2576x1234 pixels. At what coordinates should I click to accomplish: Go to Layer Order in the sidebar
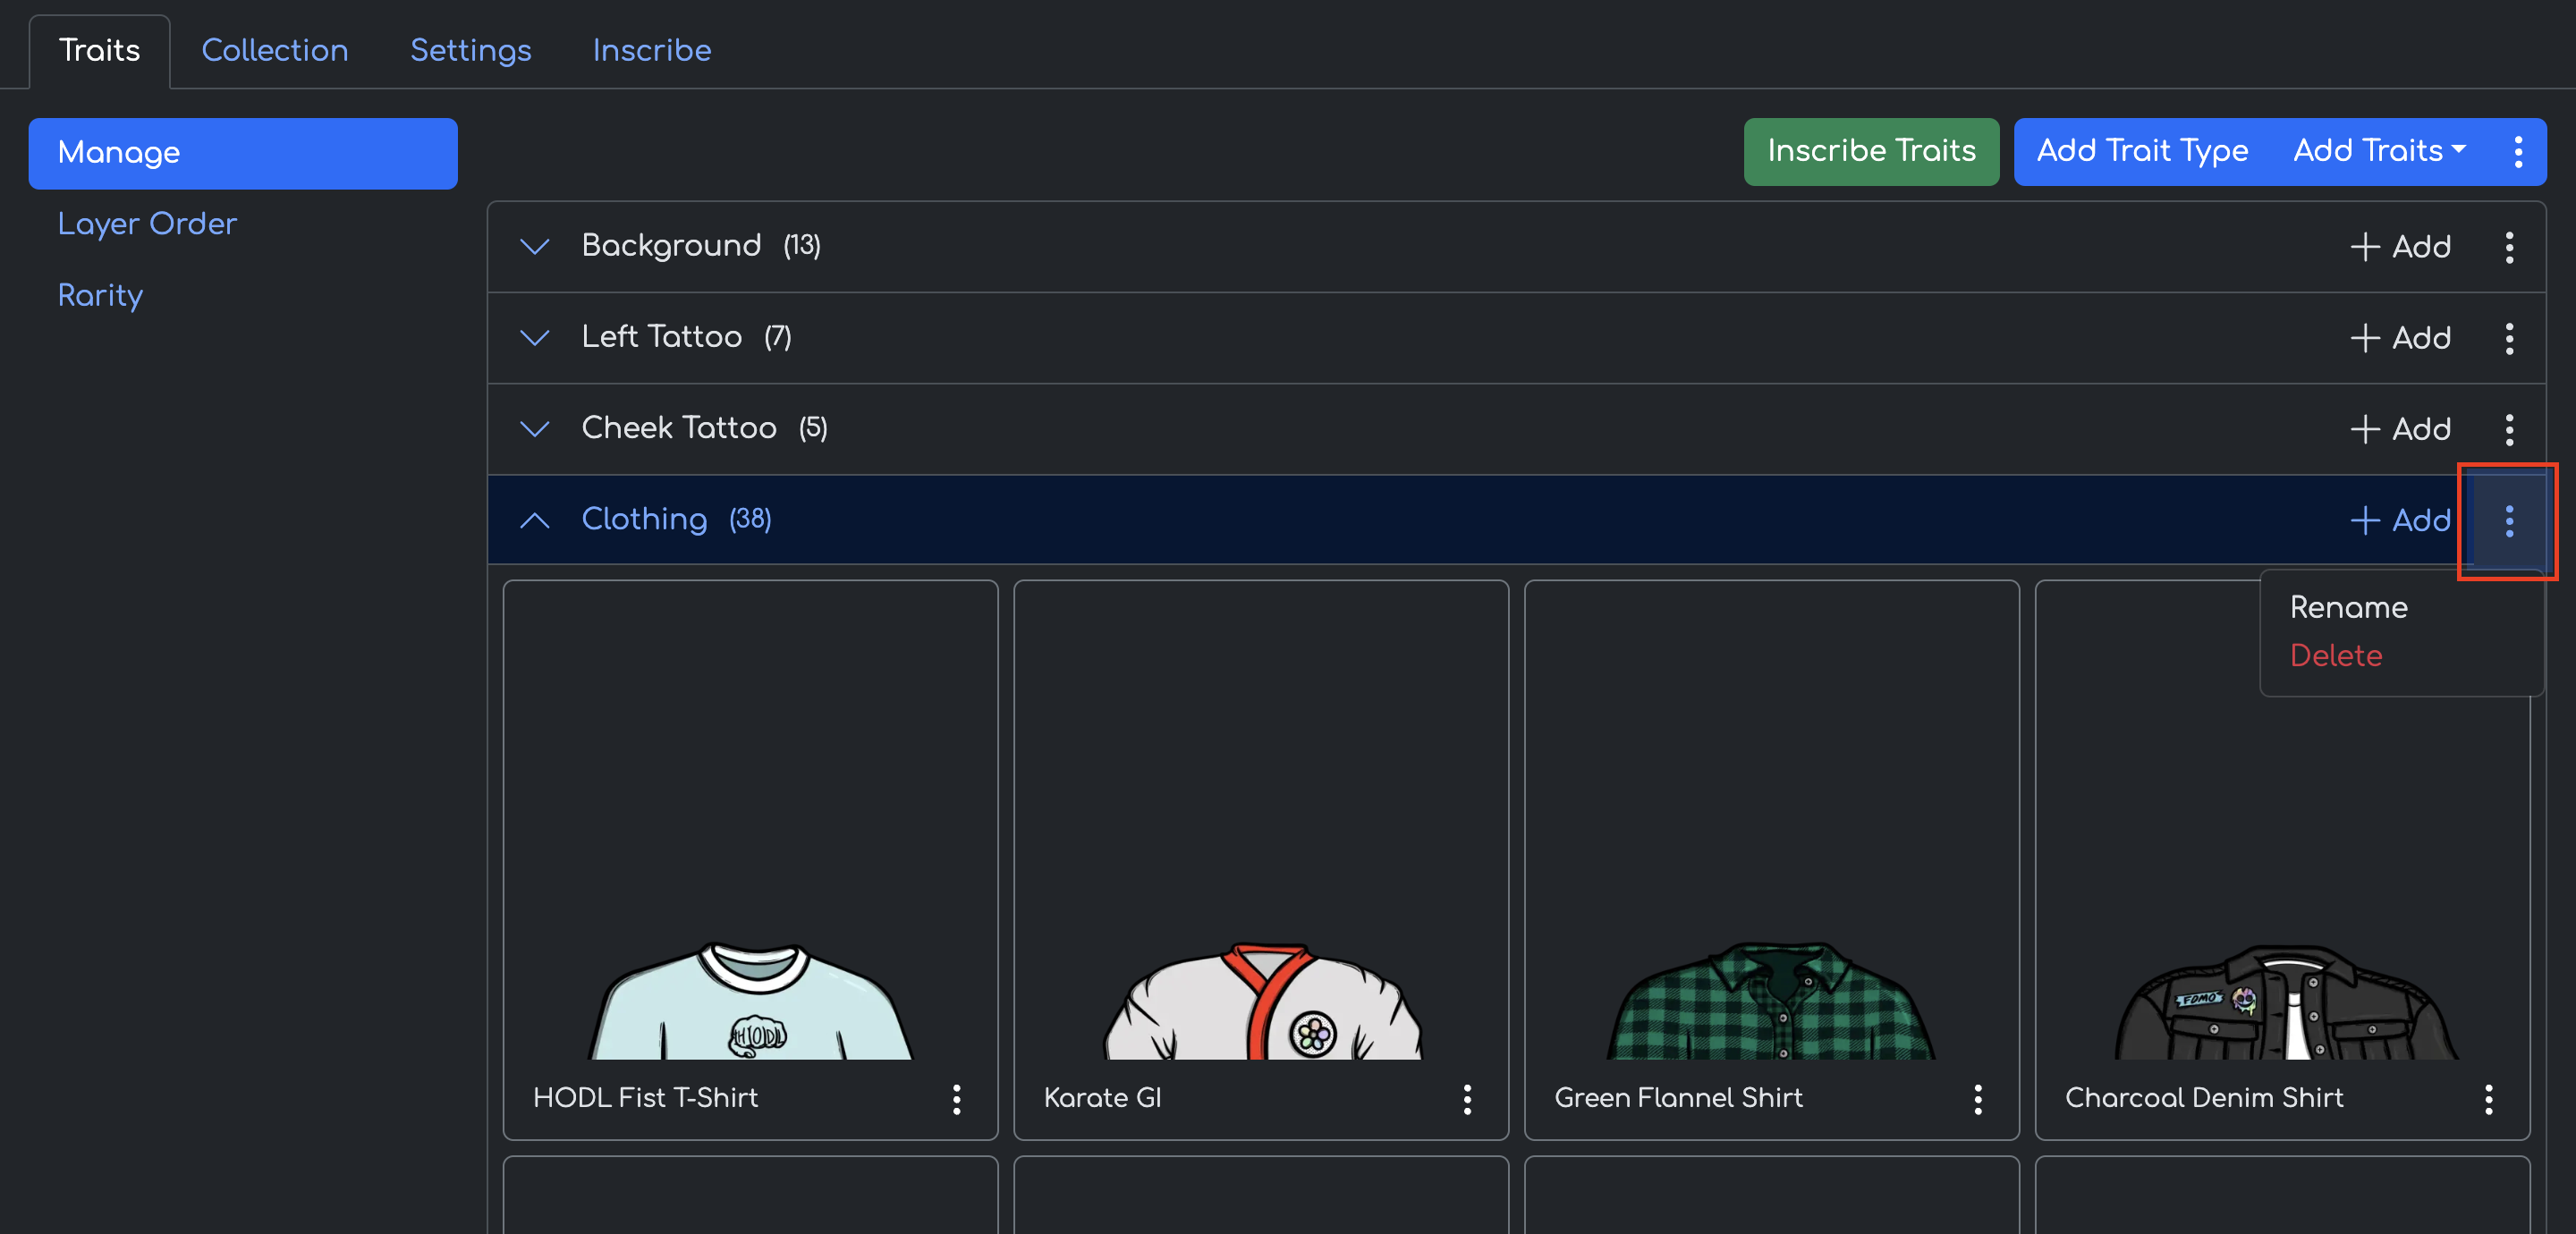(147, 224)
